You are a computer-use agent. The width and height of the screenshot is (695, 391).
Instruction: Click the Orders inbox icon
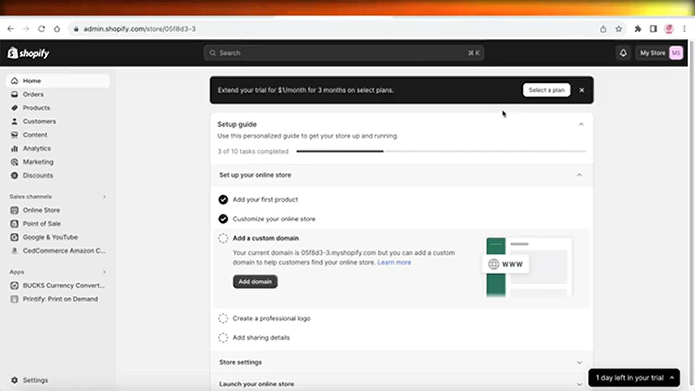[x=14, y=94]
